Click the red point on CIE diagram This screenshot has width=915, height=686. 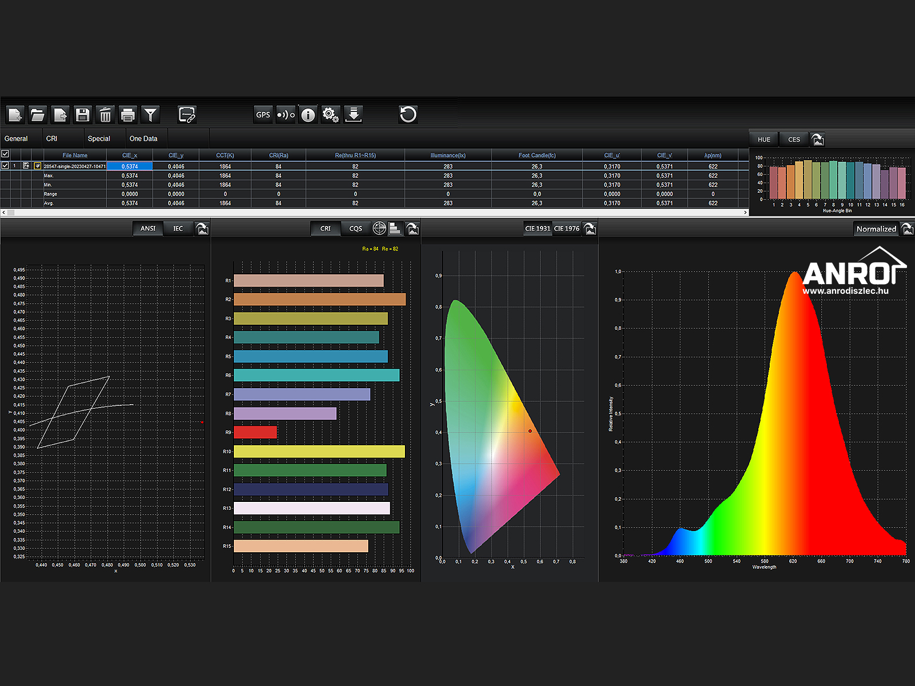pyautogui.click(x=530, y=431)
